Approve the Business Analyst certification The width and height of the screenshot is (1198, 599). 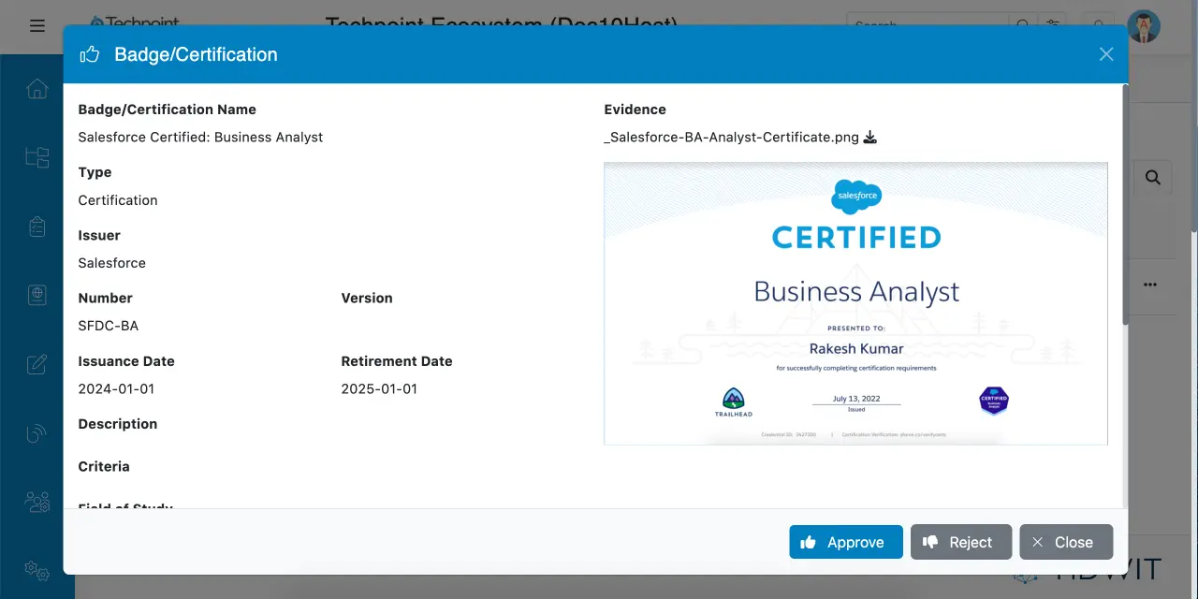[845, 542]
